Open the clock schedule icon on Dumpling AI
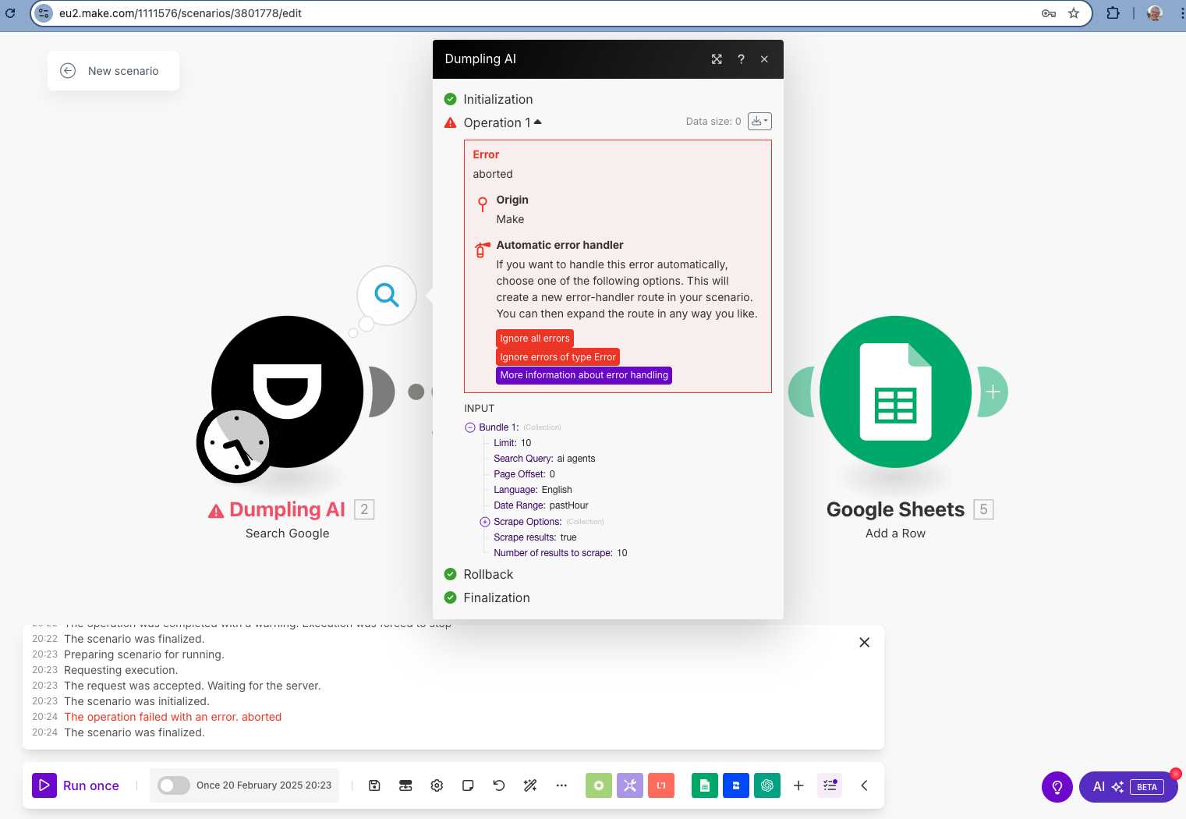 235,444
